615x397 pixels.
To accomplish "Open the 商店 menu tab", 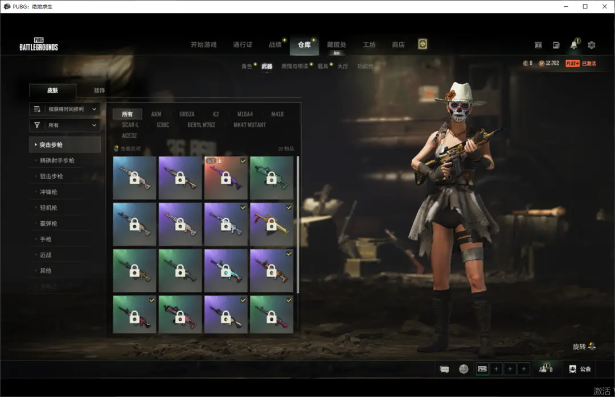I will point(398,45).
